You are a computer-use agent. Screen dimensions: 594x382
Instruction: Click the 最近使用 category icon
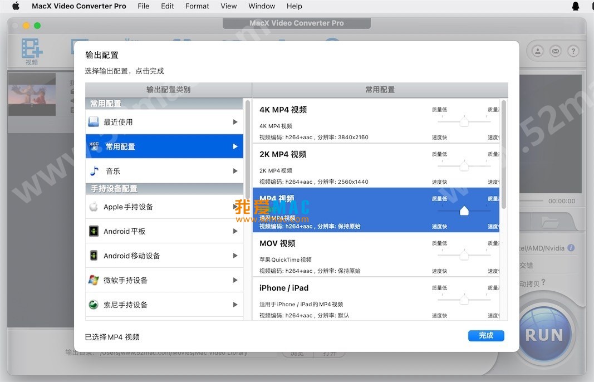click(x=94, y=121)
